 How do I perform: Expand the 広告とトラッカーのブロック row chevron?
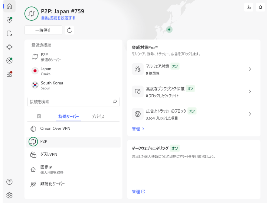(250, 114)
